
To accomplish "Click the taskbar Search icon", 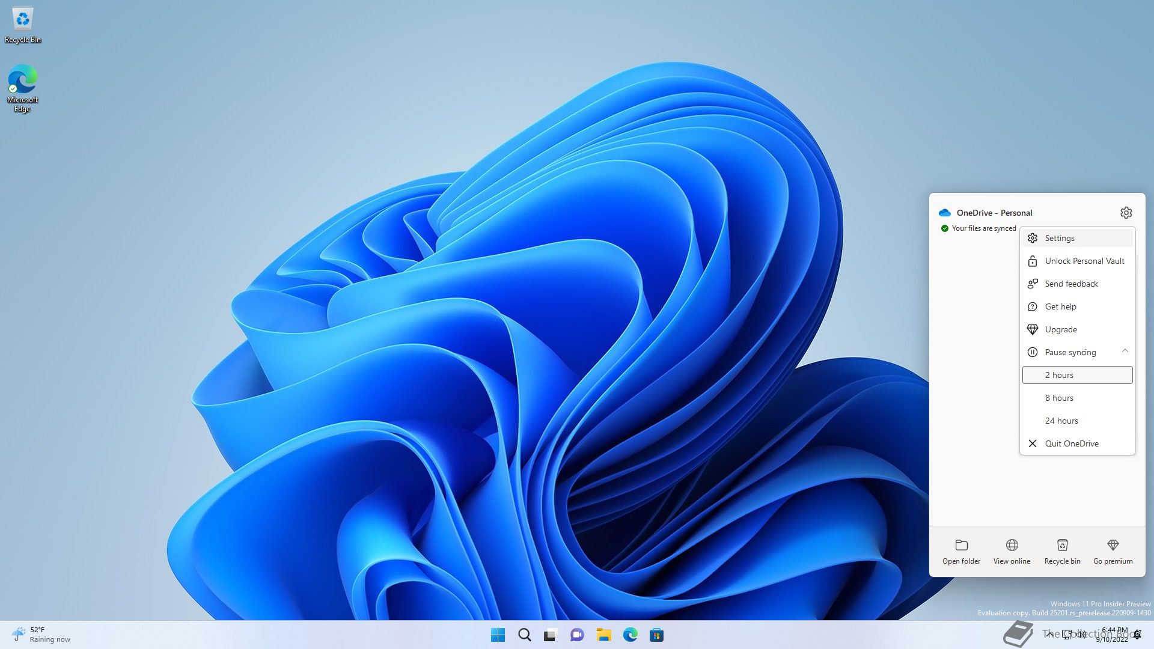I will click(524, 635).
